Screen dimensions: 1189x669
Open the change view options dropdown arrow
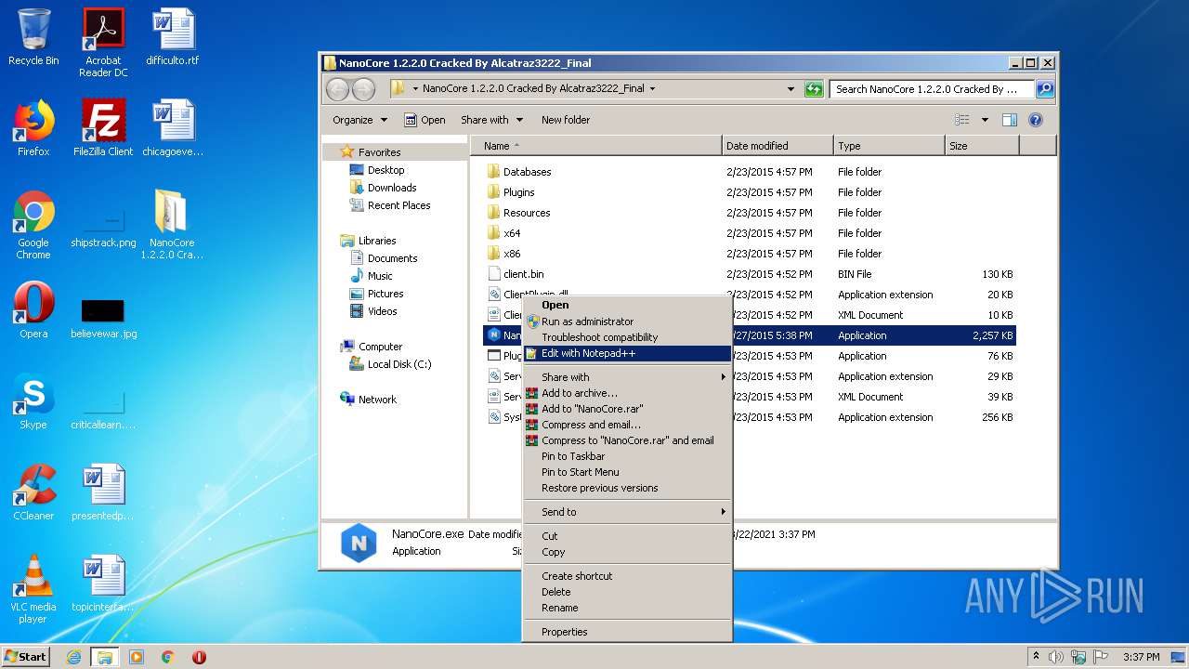[x=985, y=120]
